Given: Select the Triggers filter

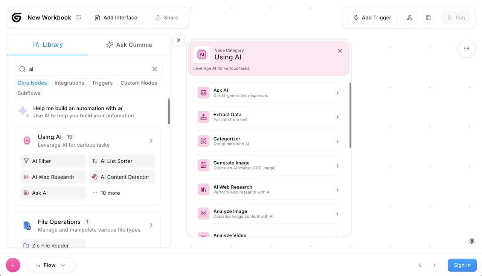Looking at the screenshot, I should coord(102,83).
